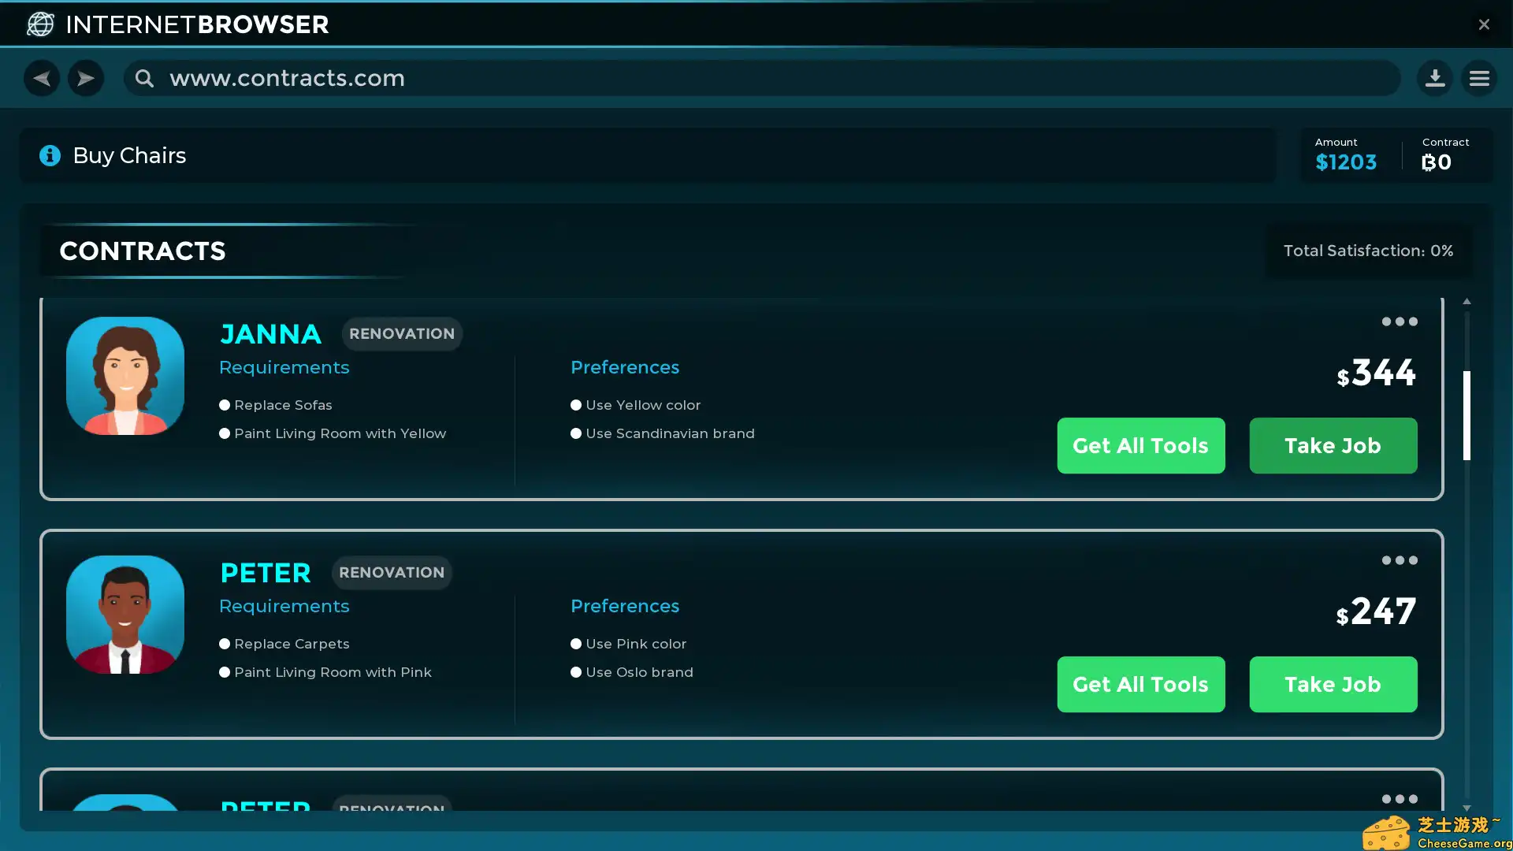Take Job for Peter's $247 contract
This screenshot has width=1513, height=851.
pyautogui.click(x=1333, y=685)
